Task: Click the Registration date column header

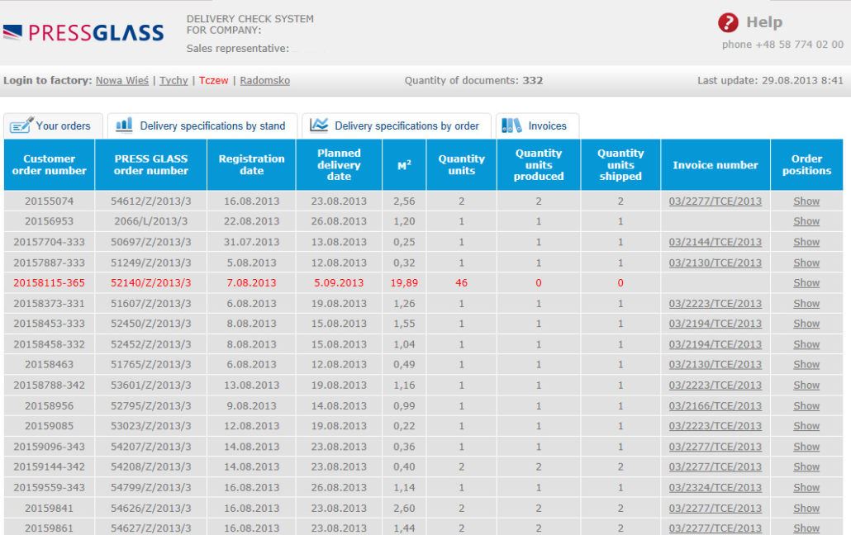Action: point(251,165)
